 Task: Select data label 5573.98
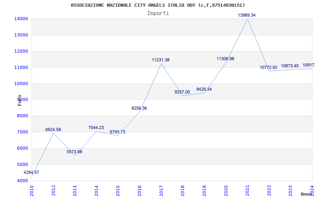(74, 152)
